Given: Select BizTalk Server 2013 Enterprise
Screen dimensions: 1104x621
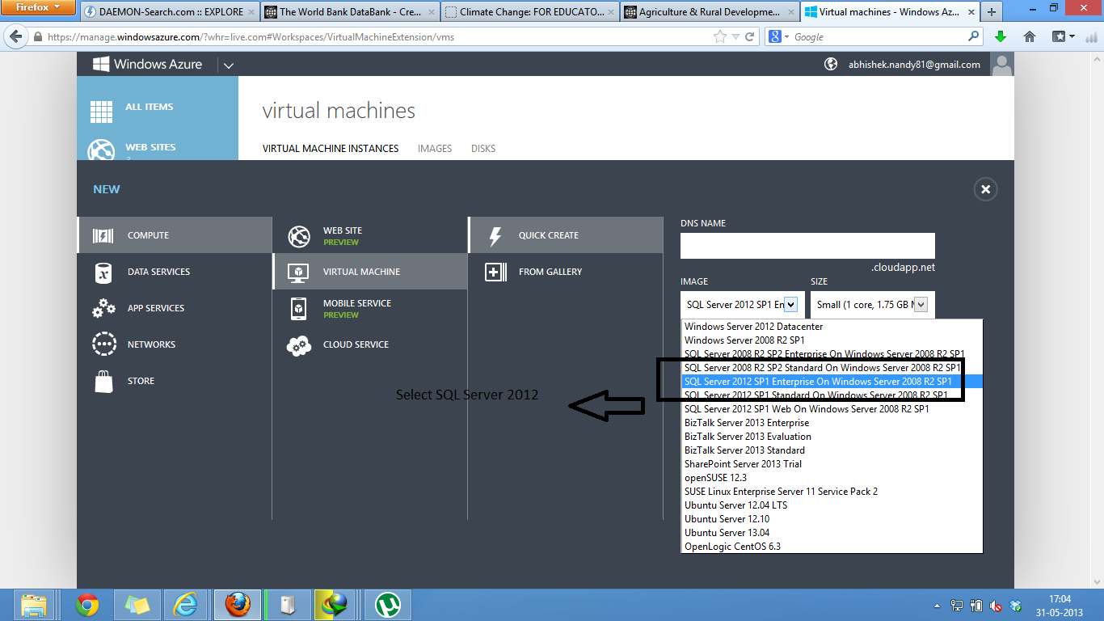Looking at the screenshot, I should point(832,423).
